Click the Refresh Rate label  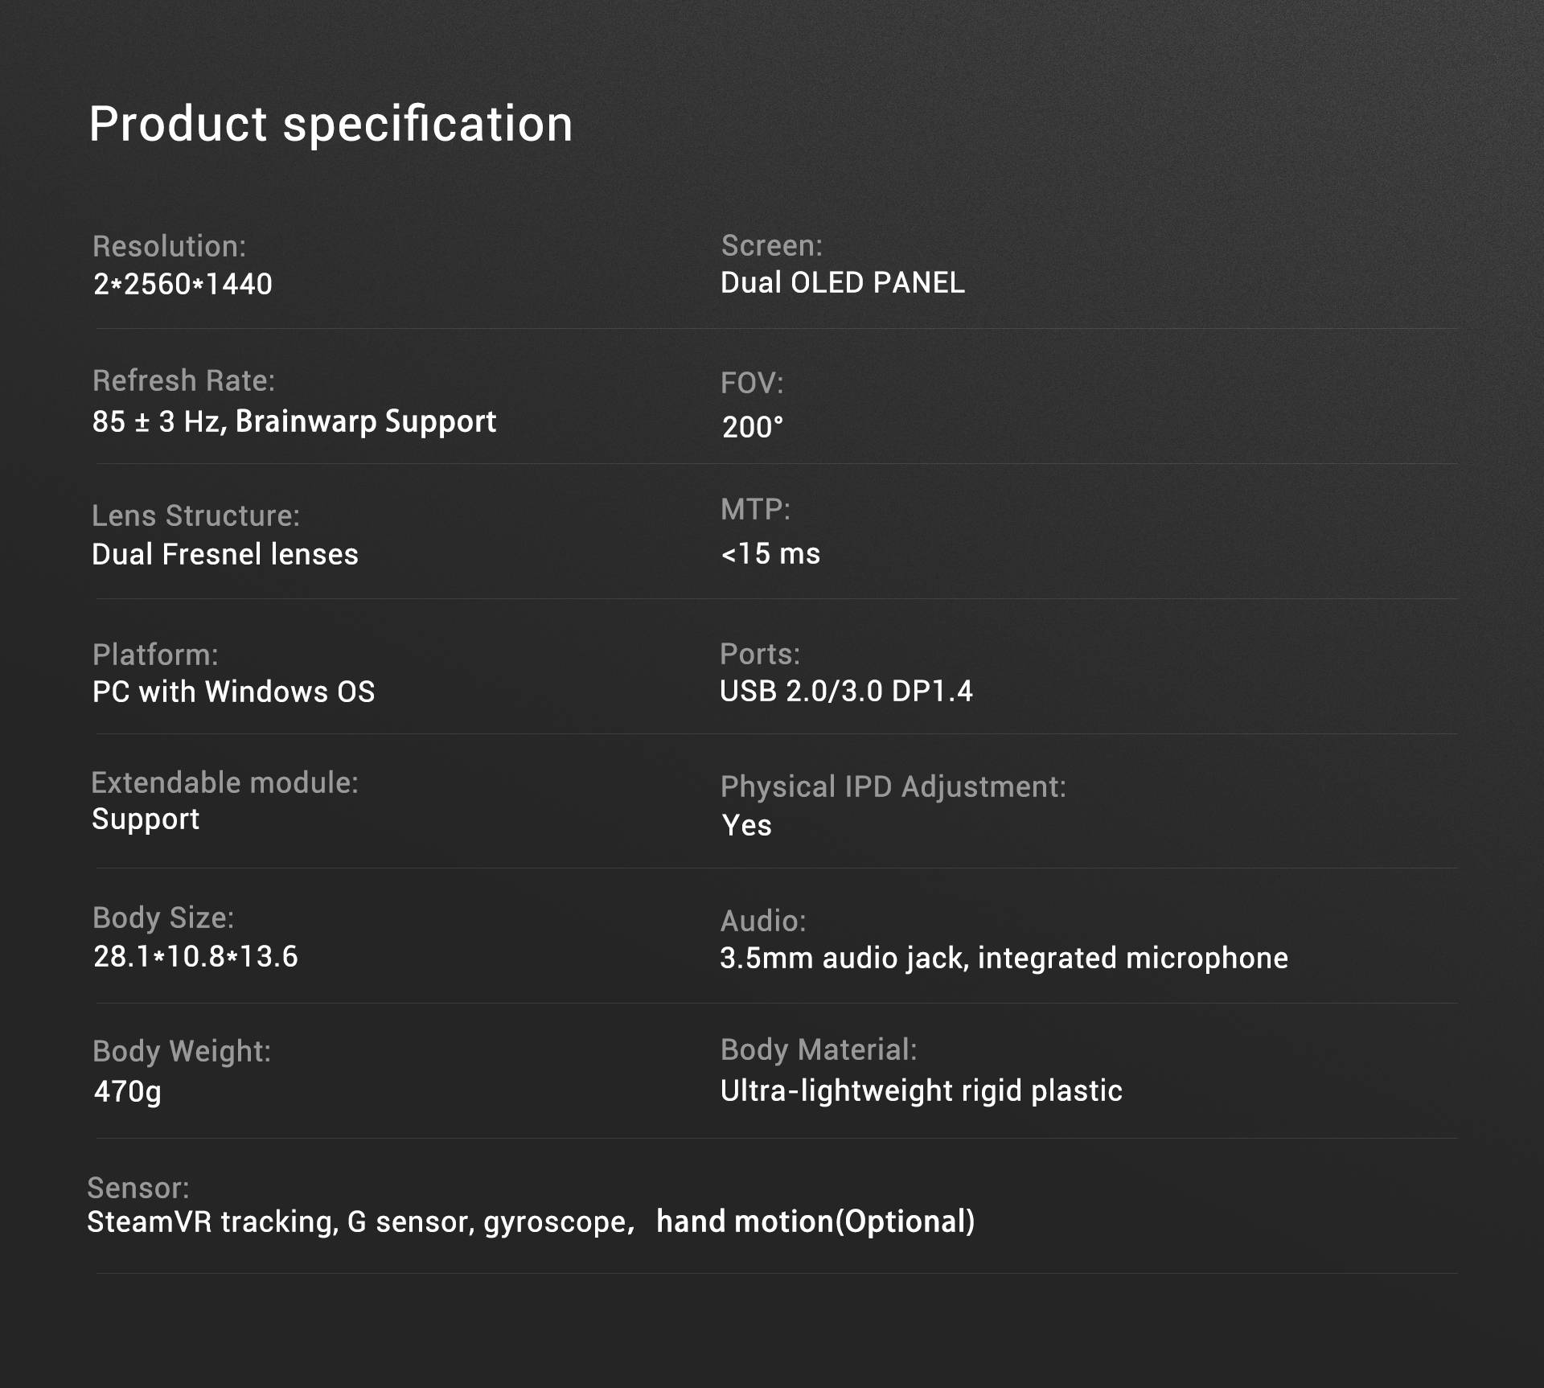183,380
